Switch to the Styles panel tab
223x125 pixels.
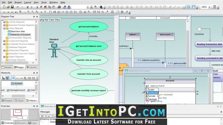(19, 101)
